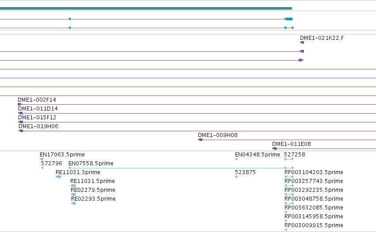Select double-arrow glyph under 527258
The height and width of the screenshot is (232, 376).
coord(289,159)
